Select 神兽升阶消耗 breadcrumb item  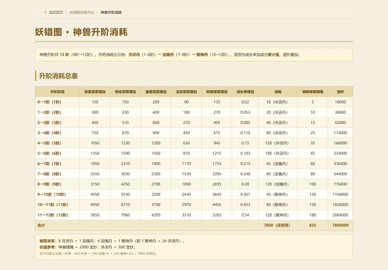(x=111, y=12)
